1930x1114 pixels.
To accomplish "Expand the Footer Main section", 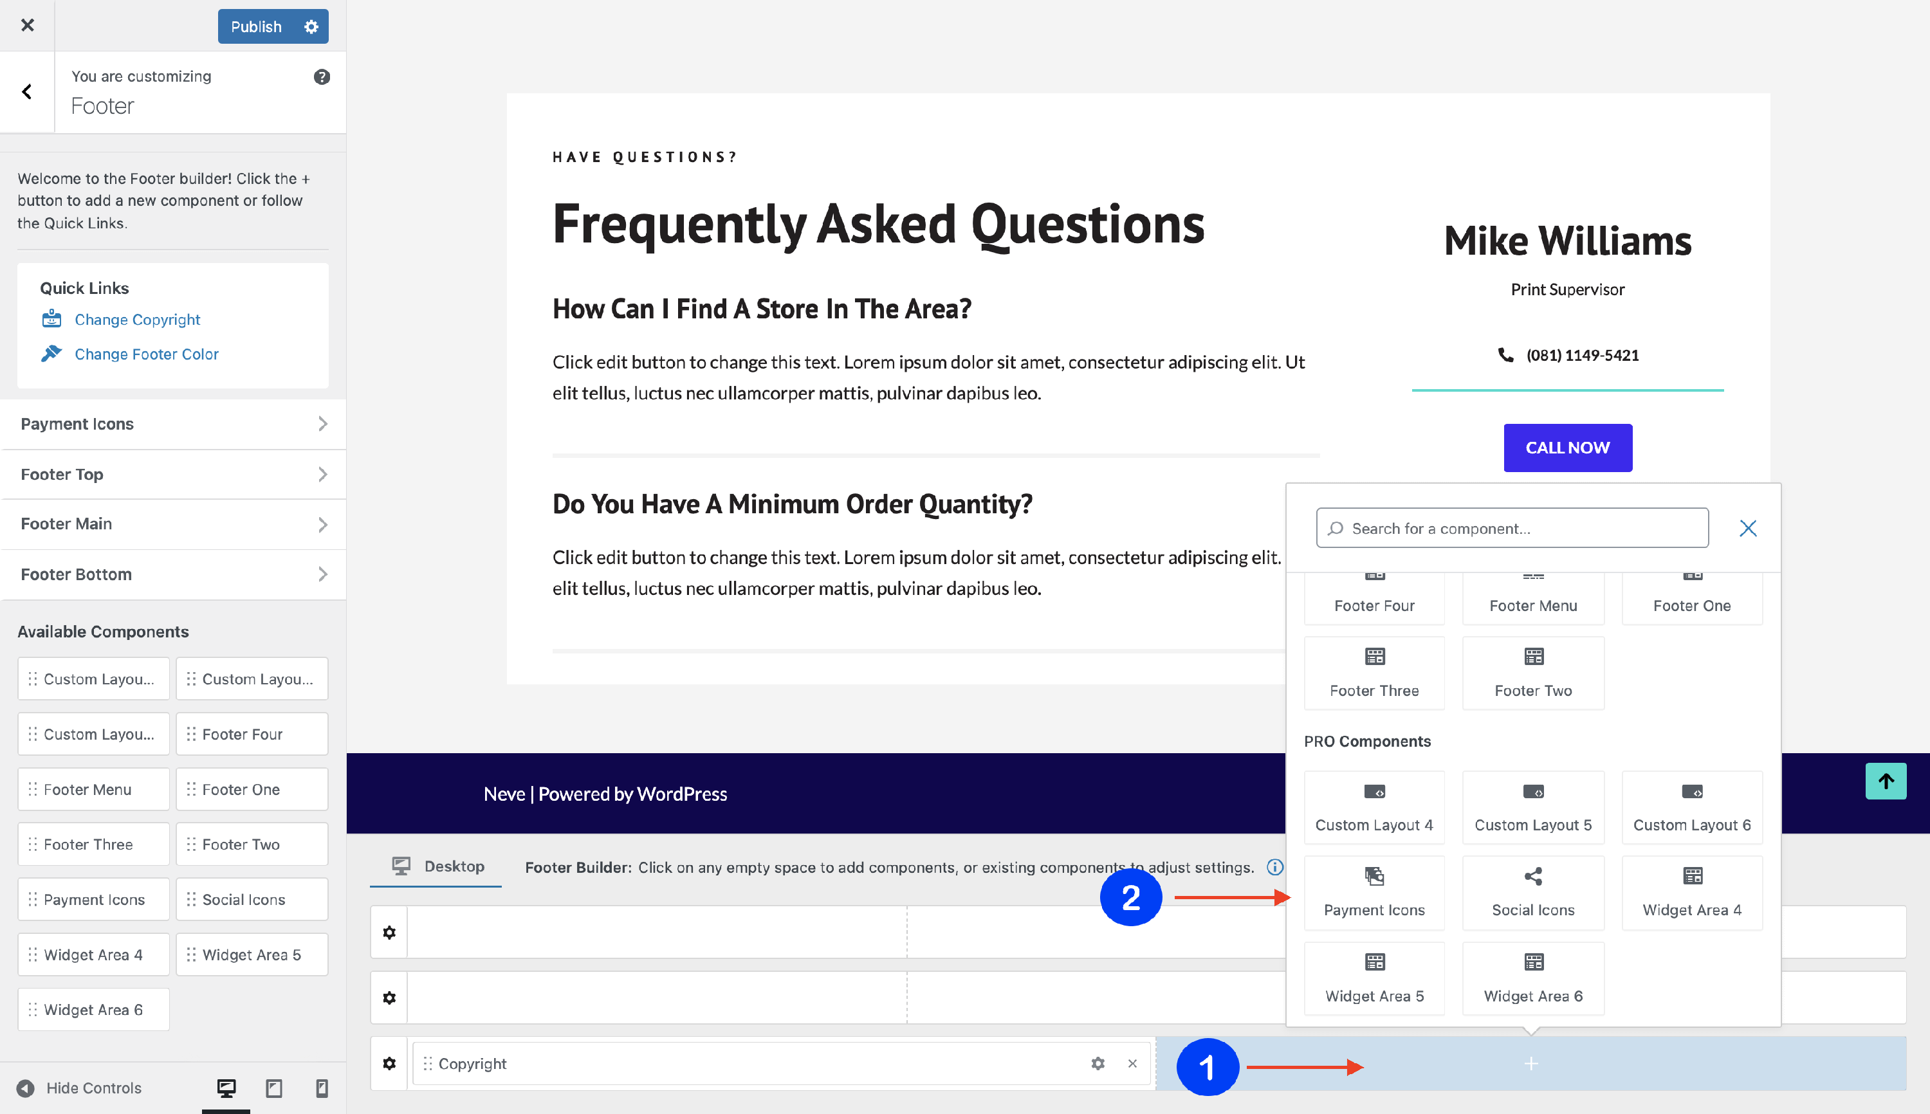I will [174, 524].
